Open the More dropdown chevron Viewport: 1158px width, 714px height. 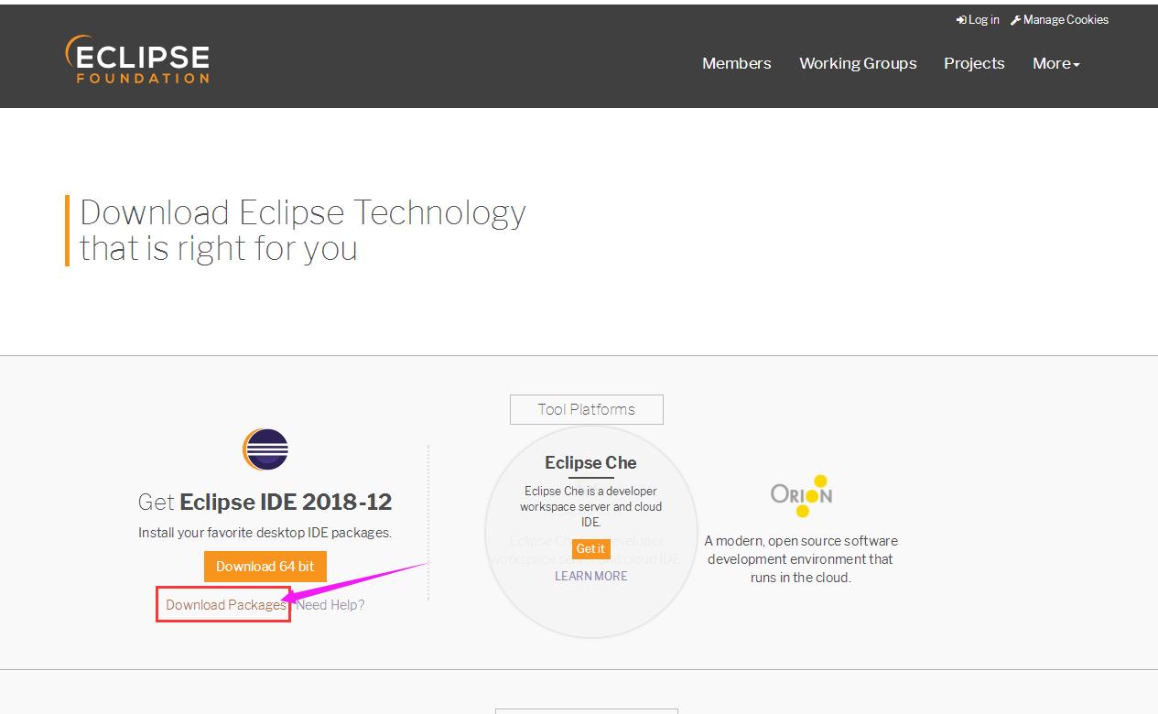[x=1077, y=64]
